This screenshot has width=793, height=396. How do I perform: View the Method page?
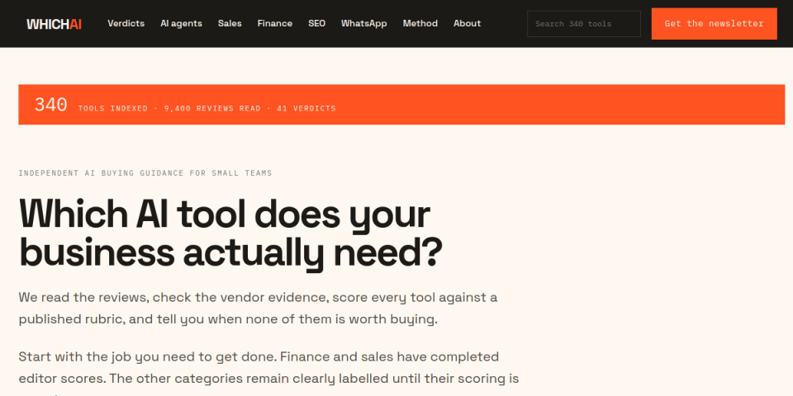[420, 23]
